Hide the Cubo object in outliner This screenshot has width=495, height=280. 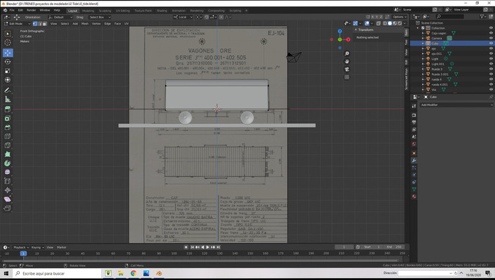click(491, 43)
